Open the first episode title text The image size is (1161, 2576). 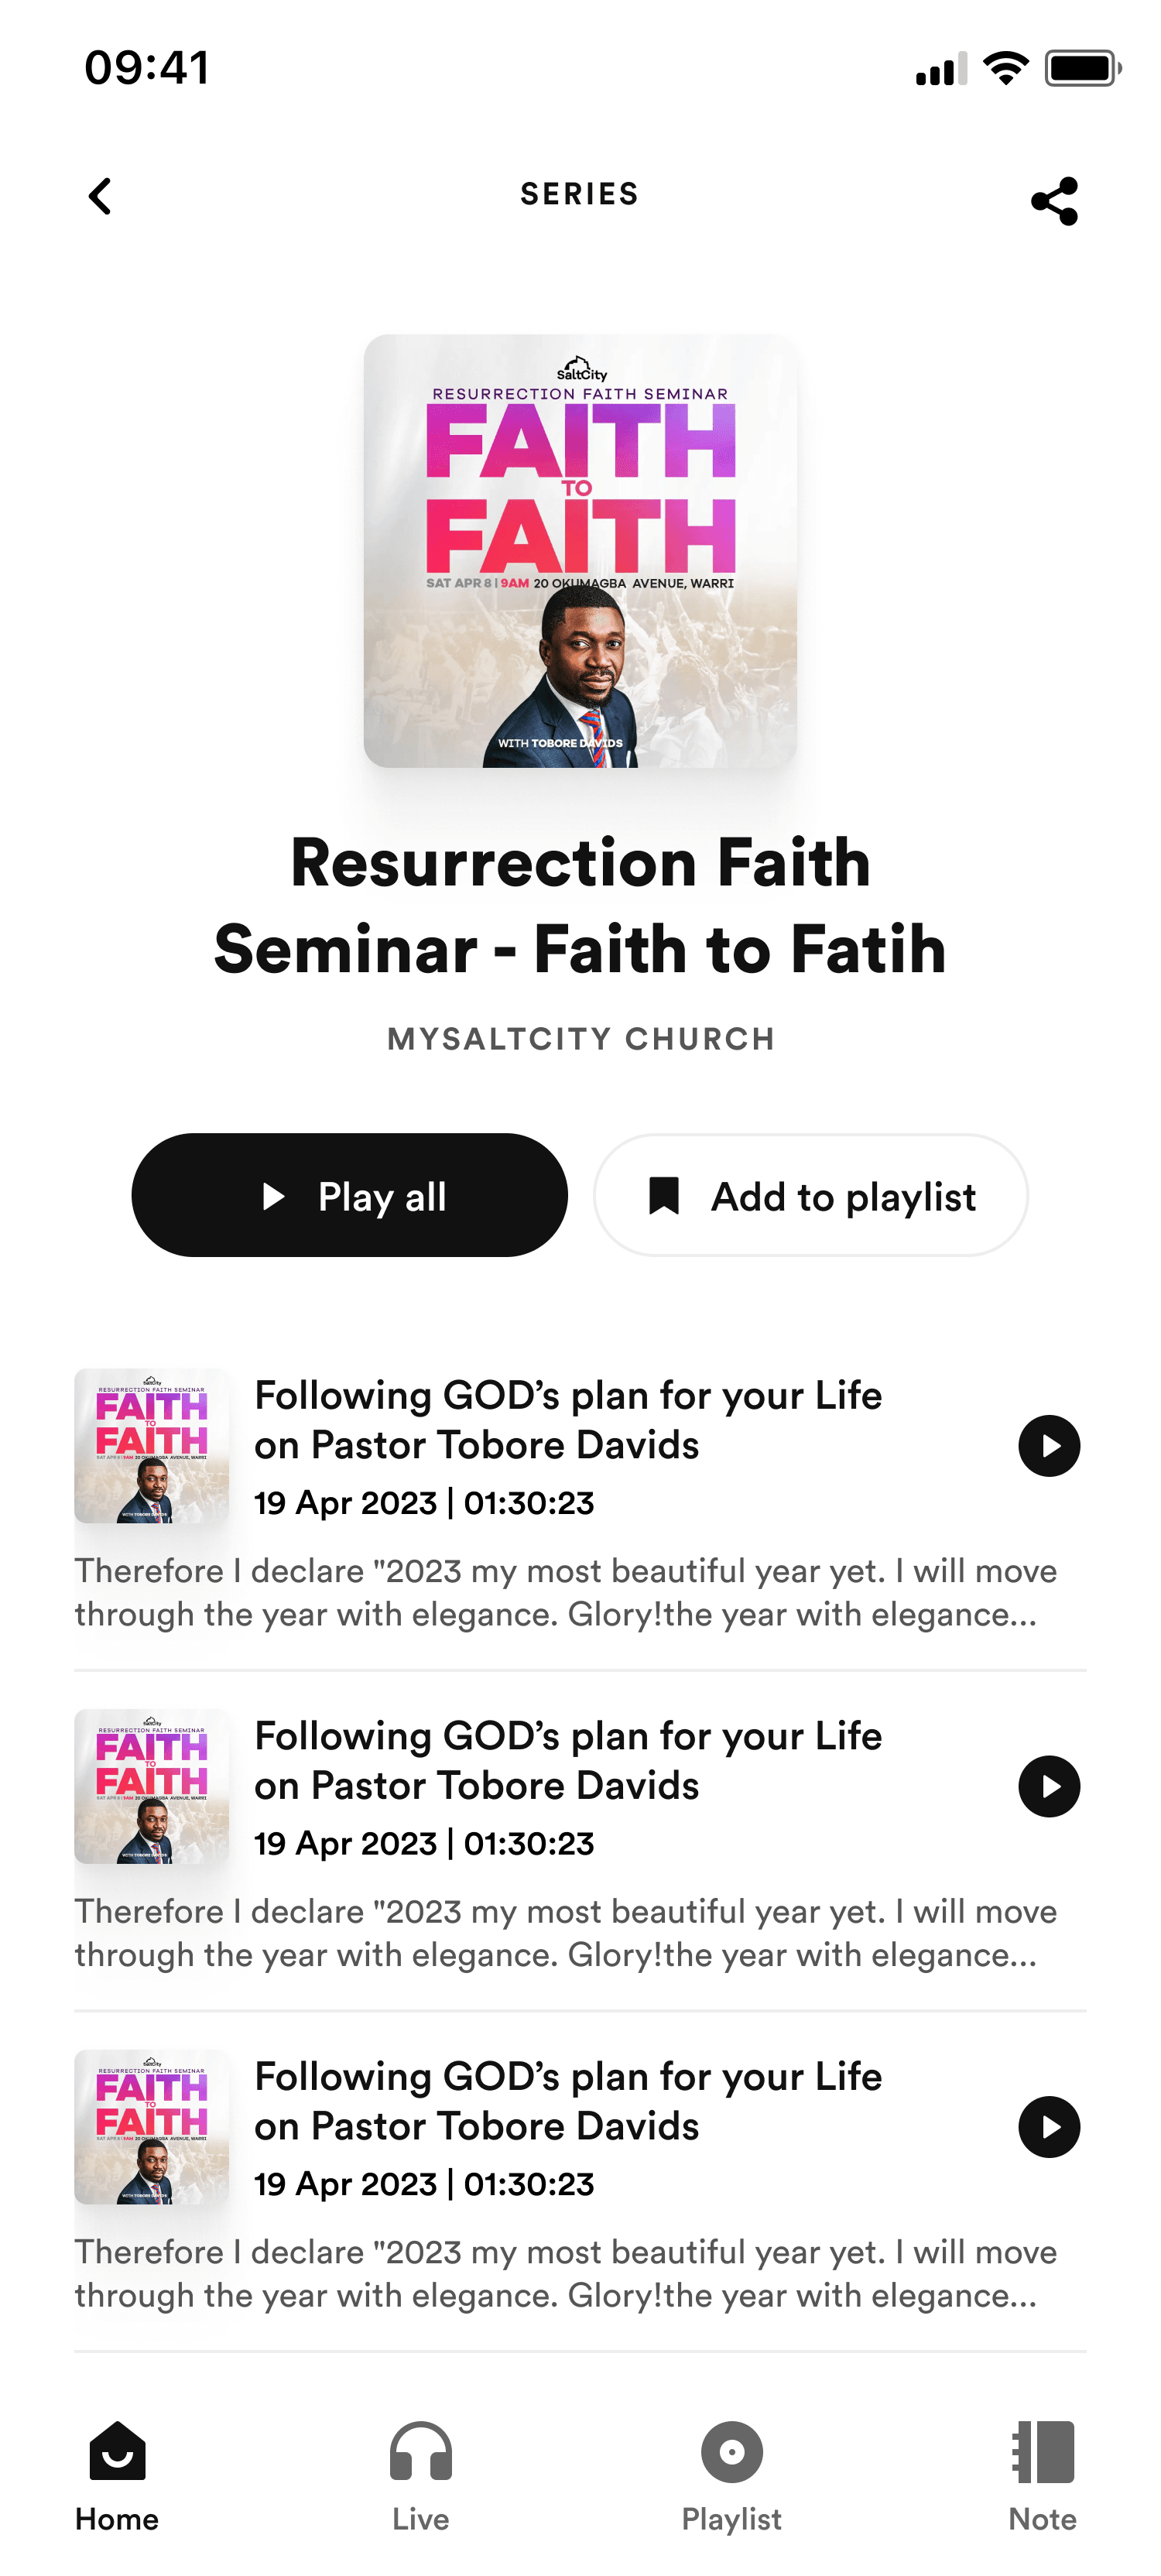tap(568, 1420)
